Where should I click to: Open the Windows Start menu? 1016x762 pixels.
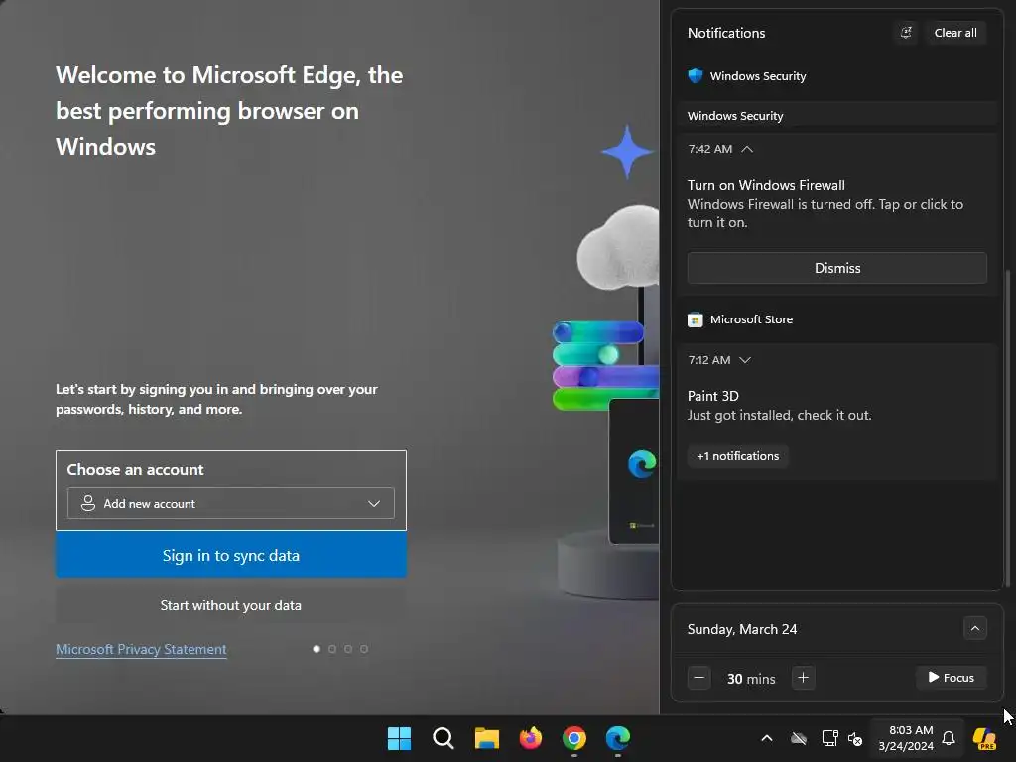(399, 738)
